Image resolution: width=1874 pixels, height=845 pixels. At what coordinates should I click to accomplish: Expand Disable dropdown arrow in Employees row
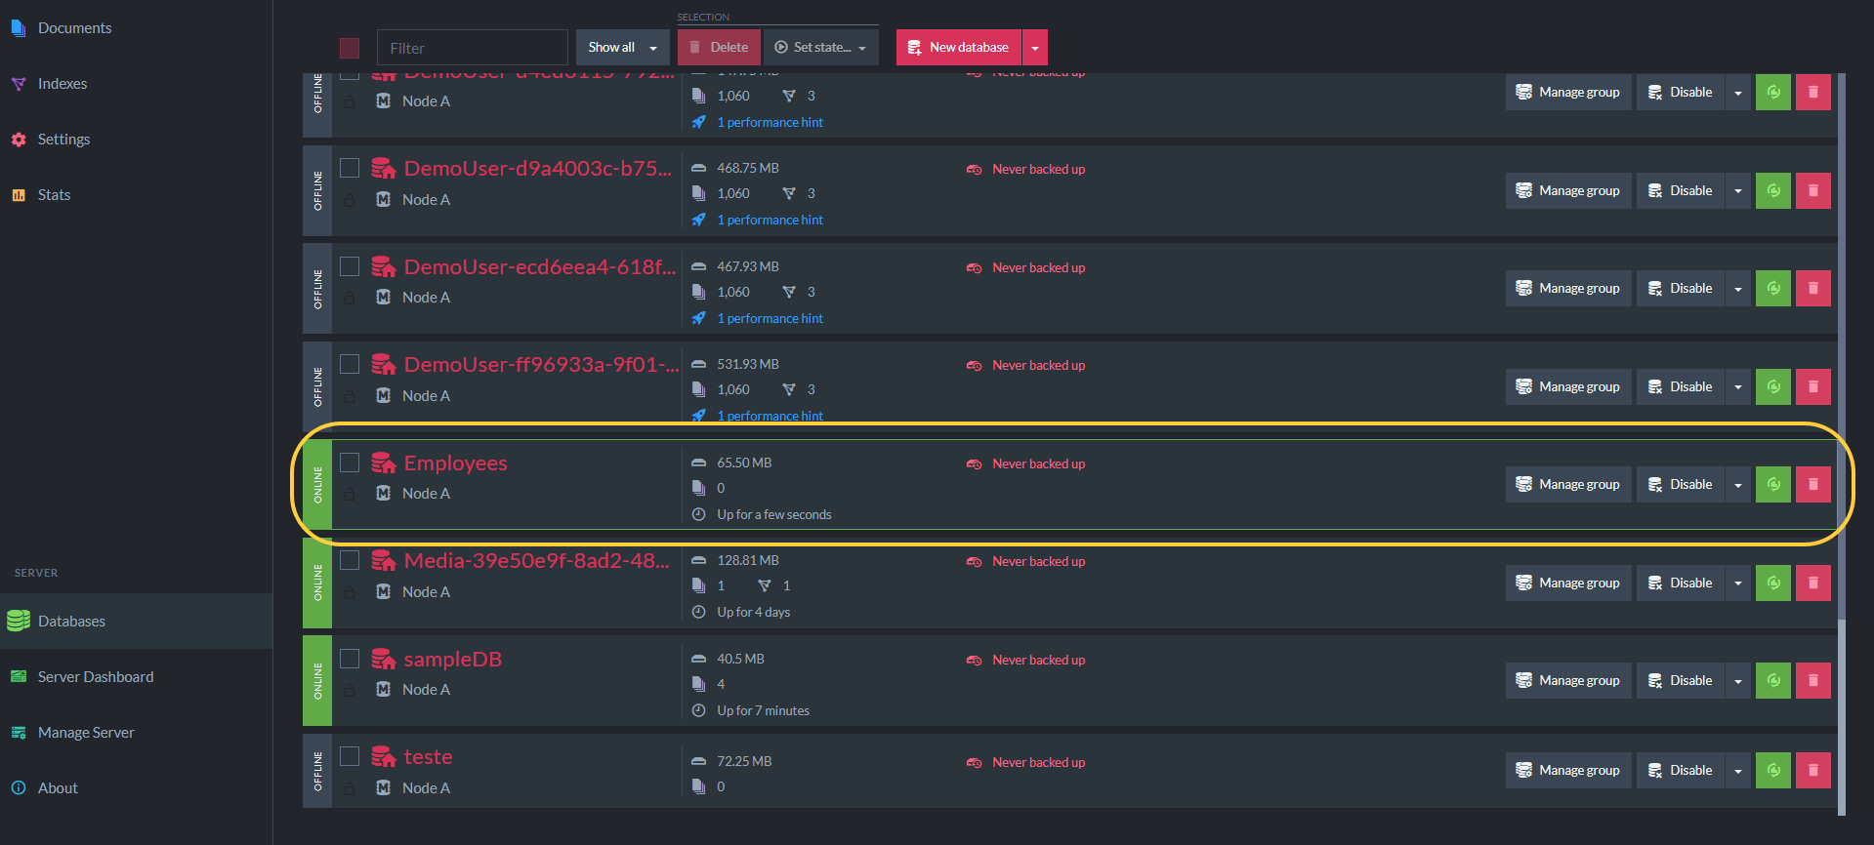pos(1738,485)
